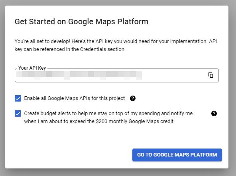Click the 'Get Started on Google Maps Platform' heading
Image resolution: width=236 pixels, height=176 pixels.
pyautogui.click(x=81, y=22)
